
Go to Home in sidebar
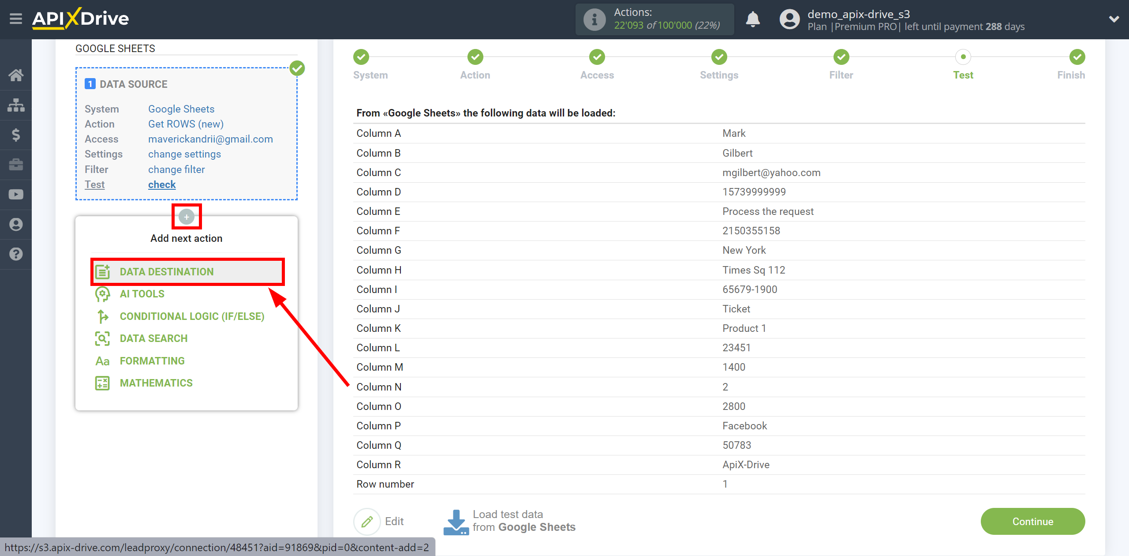[16, 75]
